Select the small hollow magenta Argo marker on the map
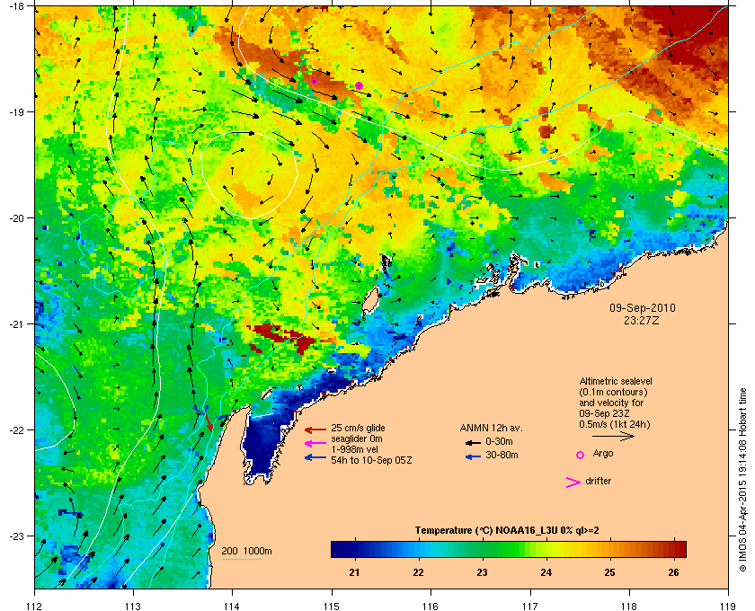This screenshot has width=755, height=611. pyautogui.click(x=314, y=82)
